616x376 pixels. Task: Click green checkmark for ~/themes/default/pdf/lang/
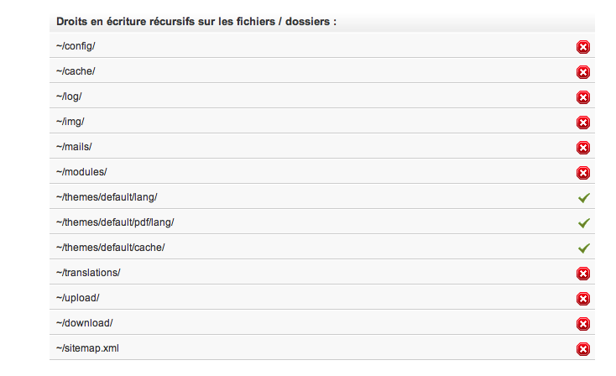pyautogui.click(x=584, y=222)
